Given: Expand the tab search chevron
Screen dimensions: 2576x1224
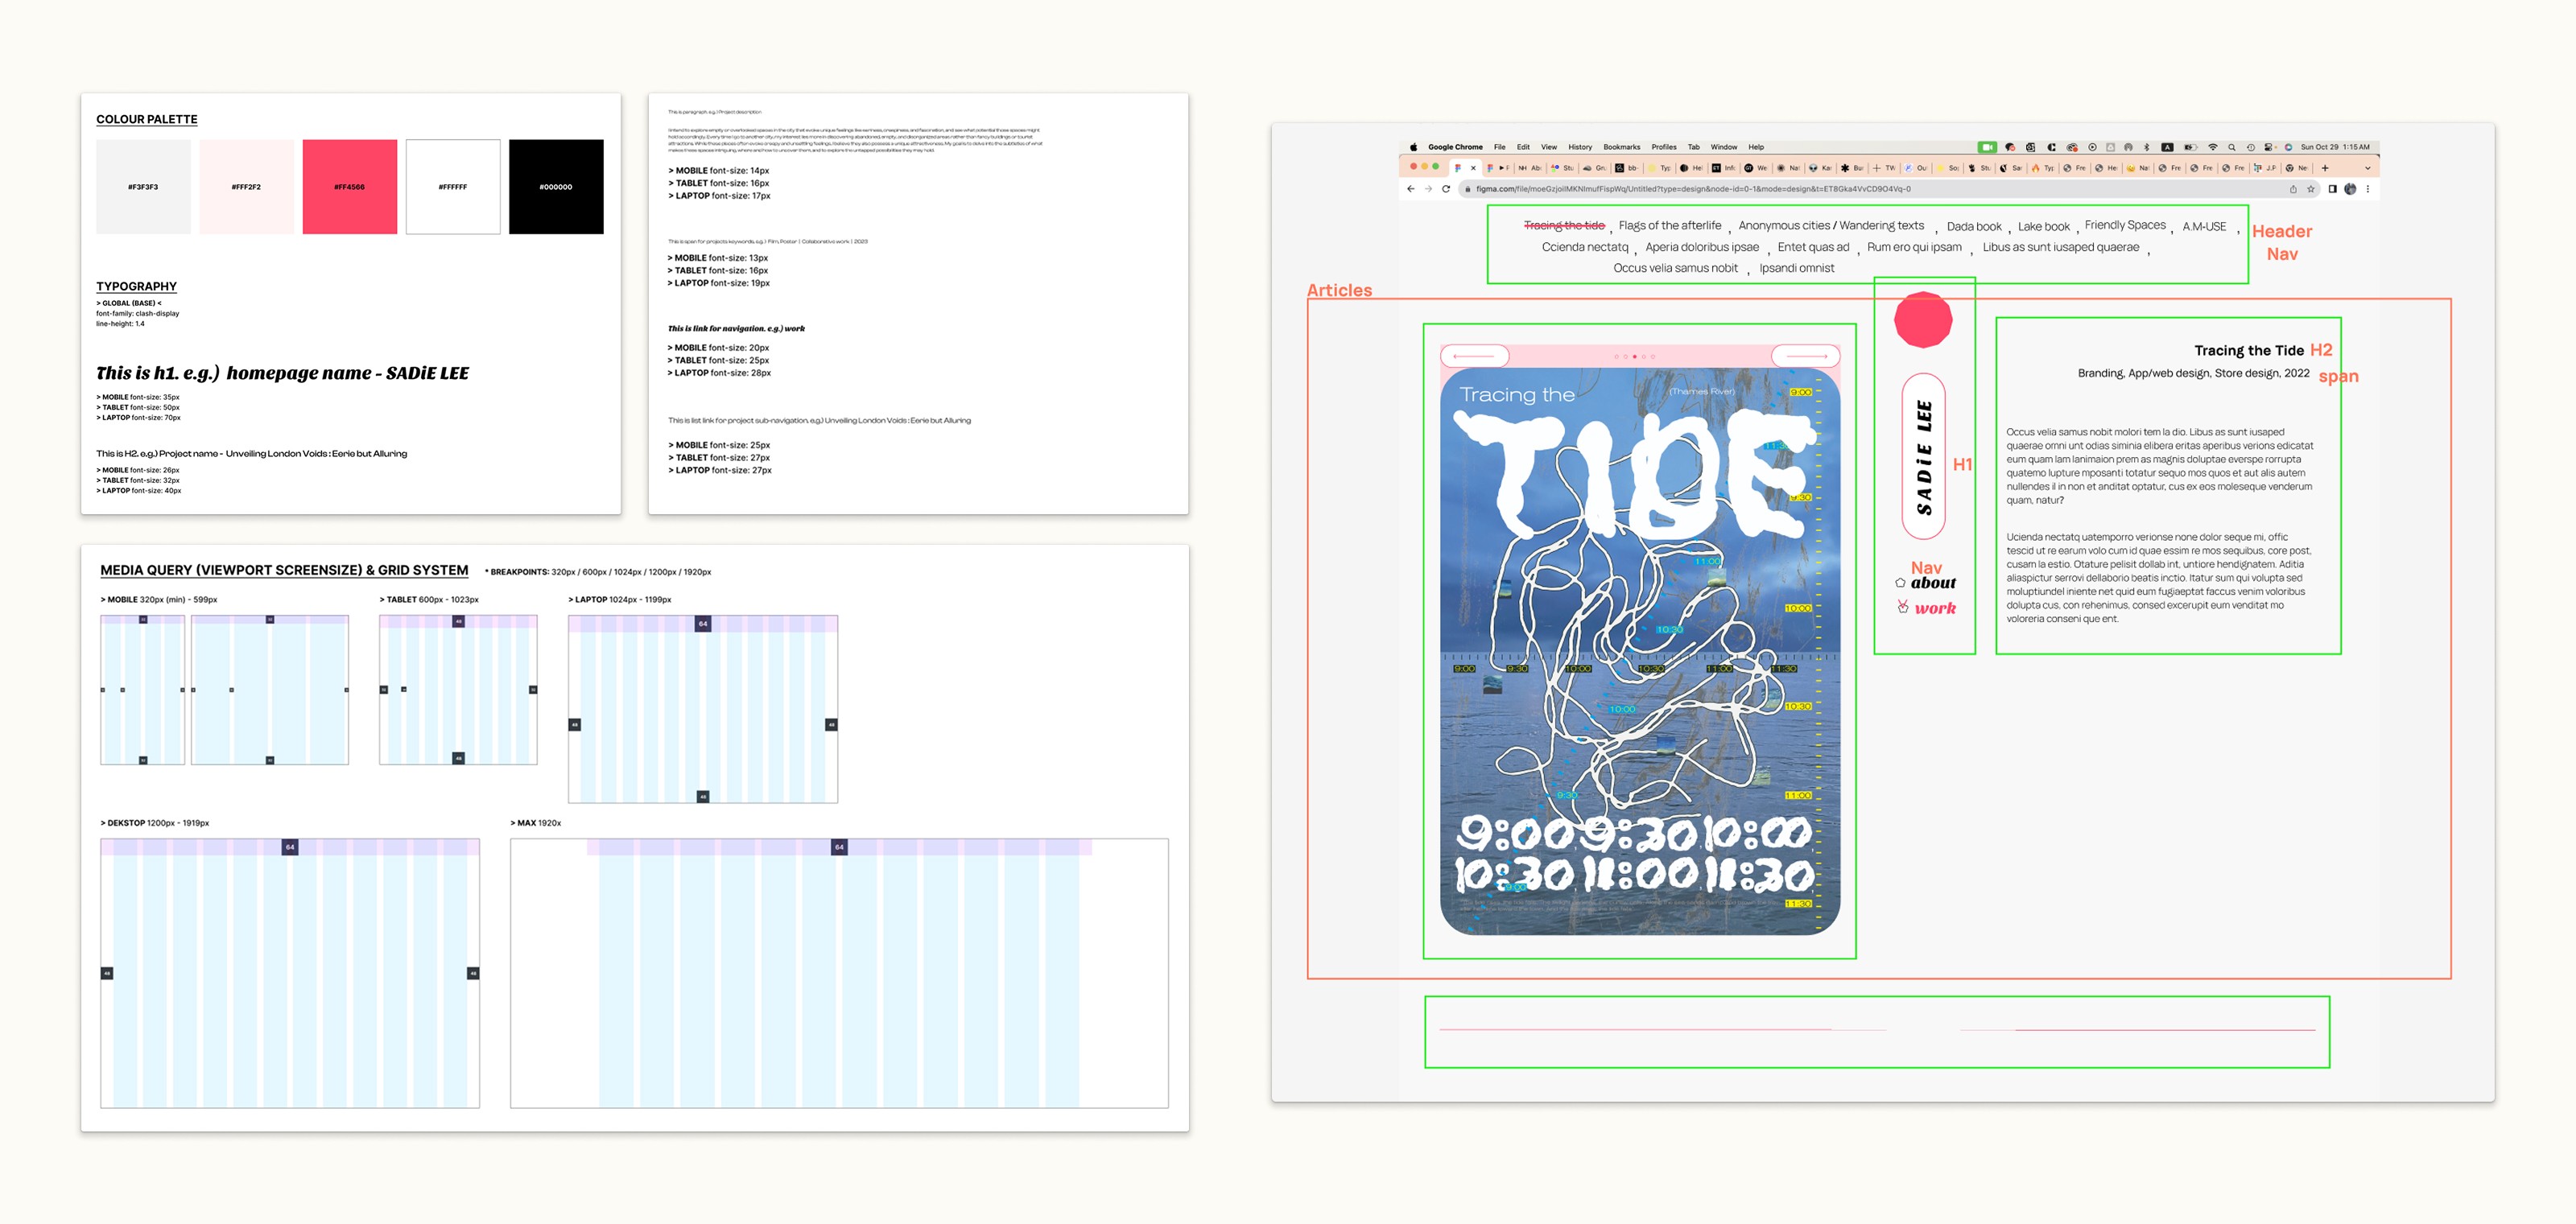Looking at the screenshot, I should click(2367, 168).
